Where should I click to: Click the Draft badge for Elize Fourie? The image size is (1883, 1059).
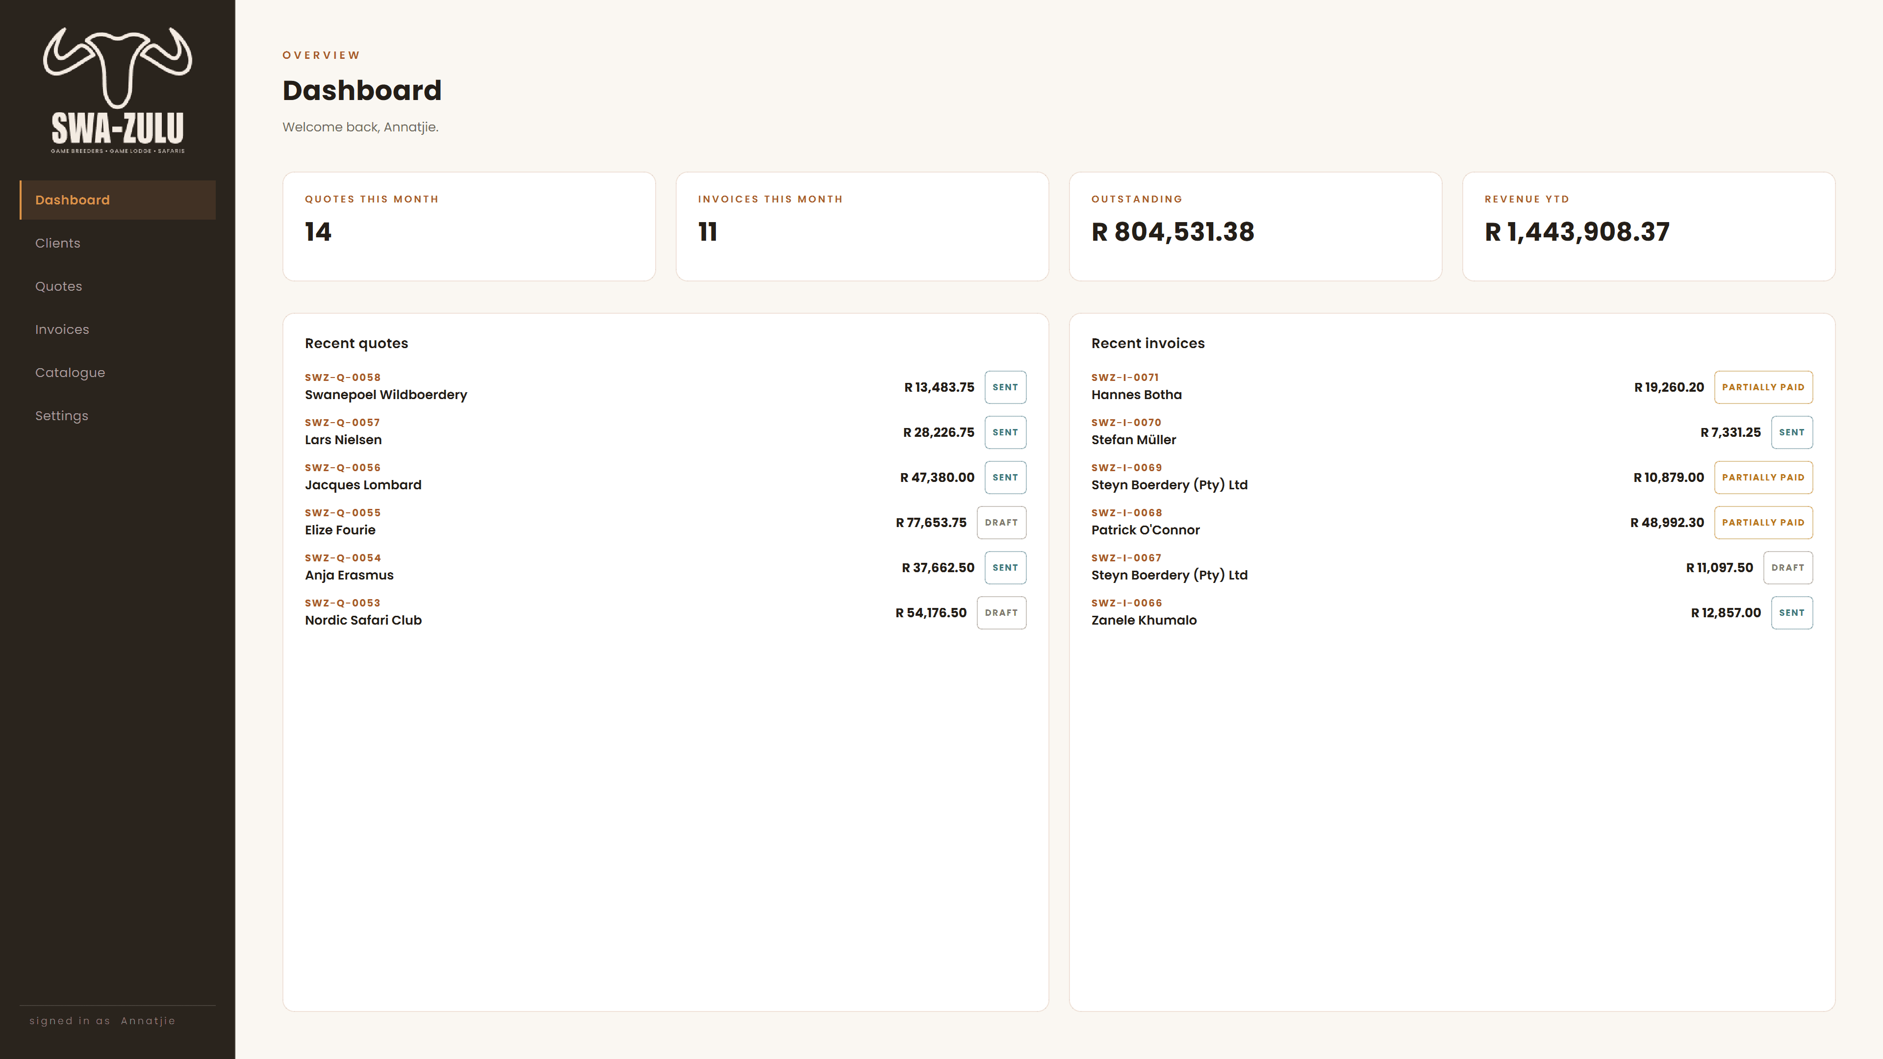pos(1001,523)
